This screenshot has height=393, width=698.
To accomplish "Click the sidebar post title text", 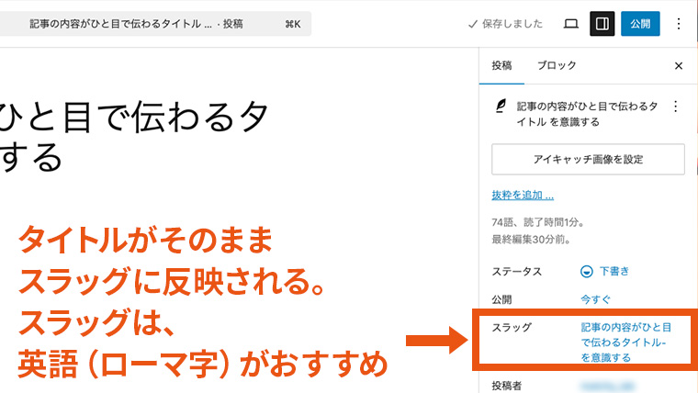I will [587, 114].
